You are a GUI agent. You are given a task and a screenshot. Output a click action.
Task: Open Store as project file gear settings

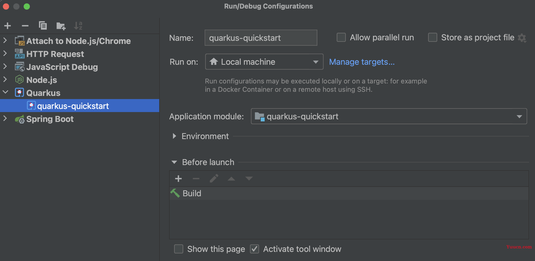point(522,38)
